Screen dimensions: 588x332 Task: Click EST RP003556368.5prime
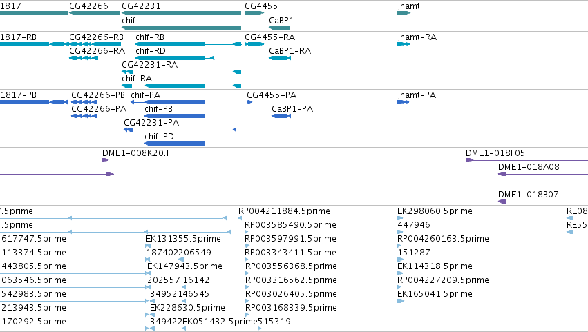(x=291, y=267)
